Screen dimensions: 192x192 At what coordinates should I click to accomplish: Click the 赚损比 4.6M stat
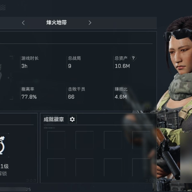pyautogui.click(x=121, y=93)
